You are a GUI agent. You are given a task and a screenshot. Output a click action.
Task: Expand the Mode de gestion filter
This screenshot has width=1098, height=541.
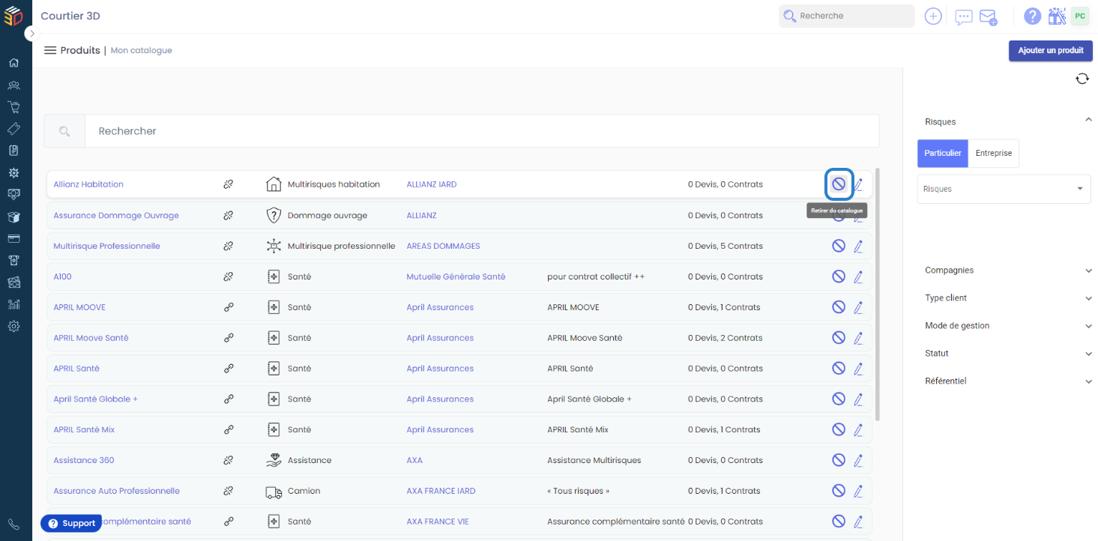pos(1089,326)
